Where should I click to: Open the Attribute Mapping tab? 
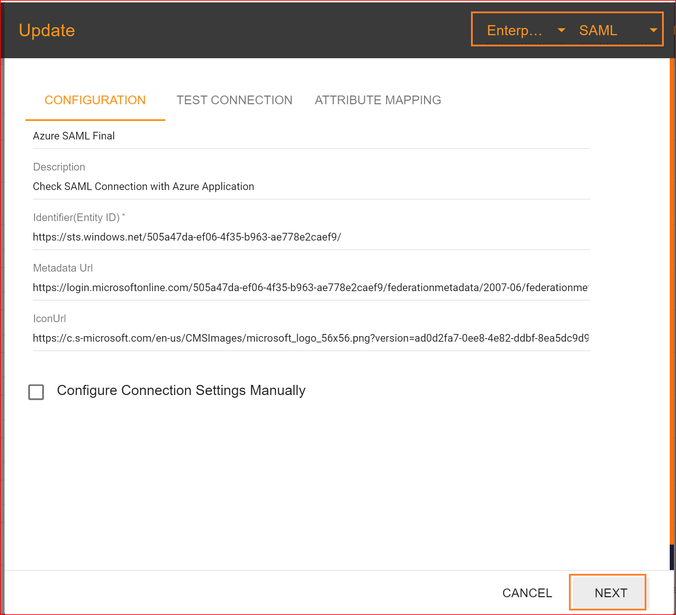click(378, 100)
